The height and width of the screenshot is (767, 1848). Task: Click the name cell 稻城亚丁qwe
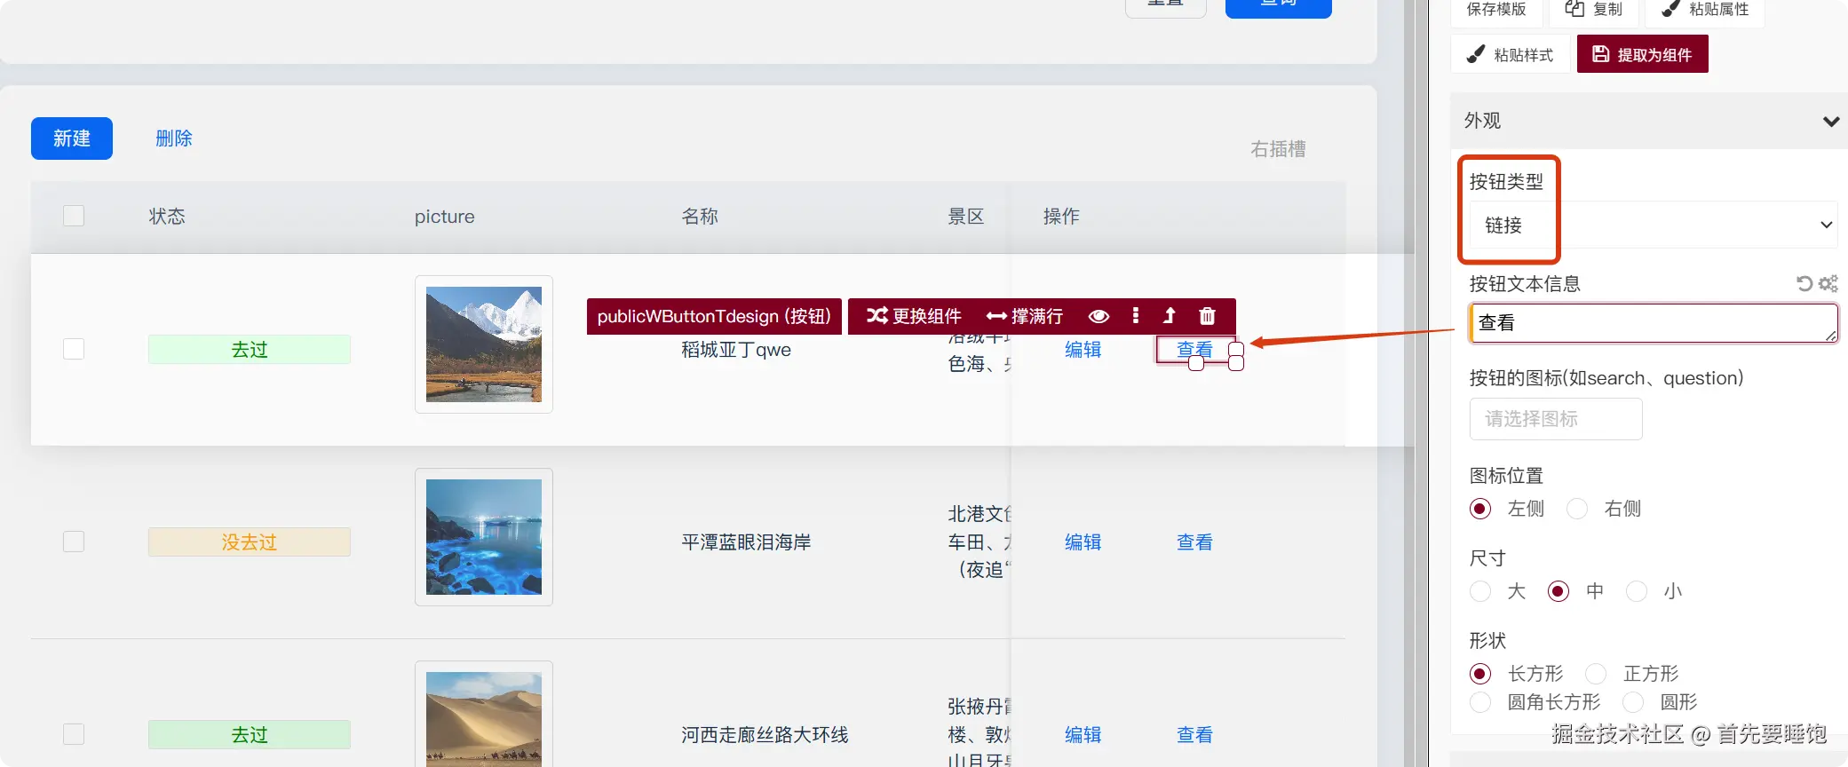[x=736, y=350]
